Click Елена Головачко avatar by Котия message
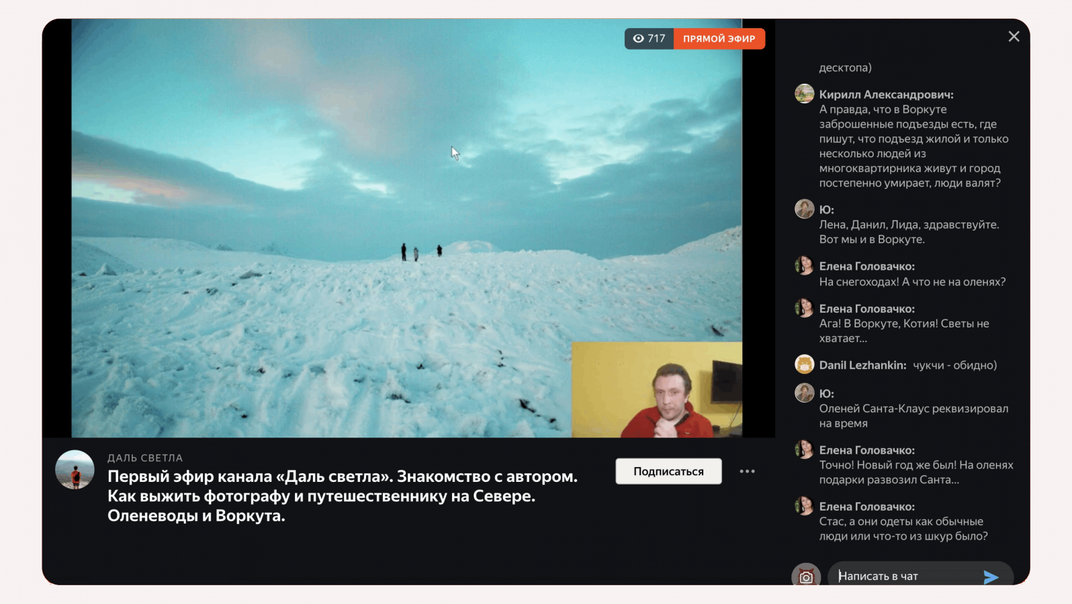1072x604 pixels. [x=804, y=307]
